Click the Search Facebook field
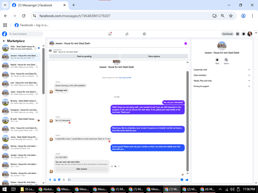Screen dimensions: 258x193 pos(26,34)
